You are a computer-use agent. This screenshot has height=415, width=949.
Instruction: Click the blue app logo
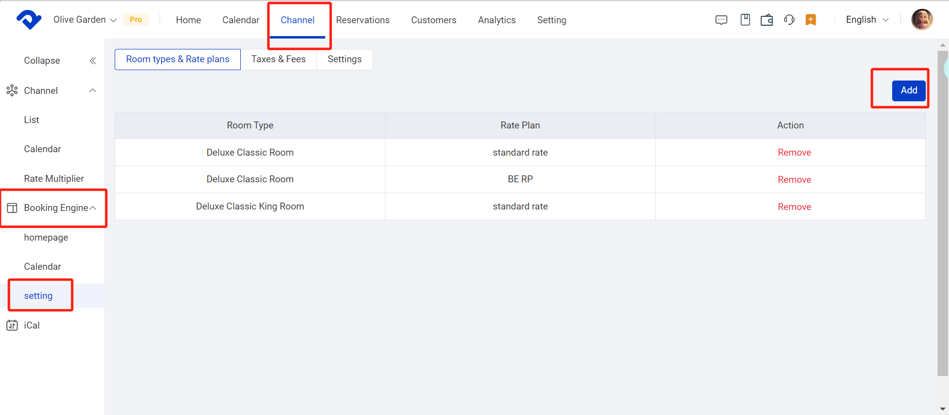coord(29,20)
